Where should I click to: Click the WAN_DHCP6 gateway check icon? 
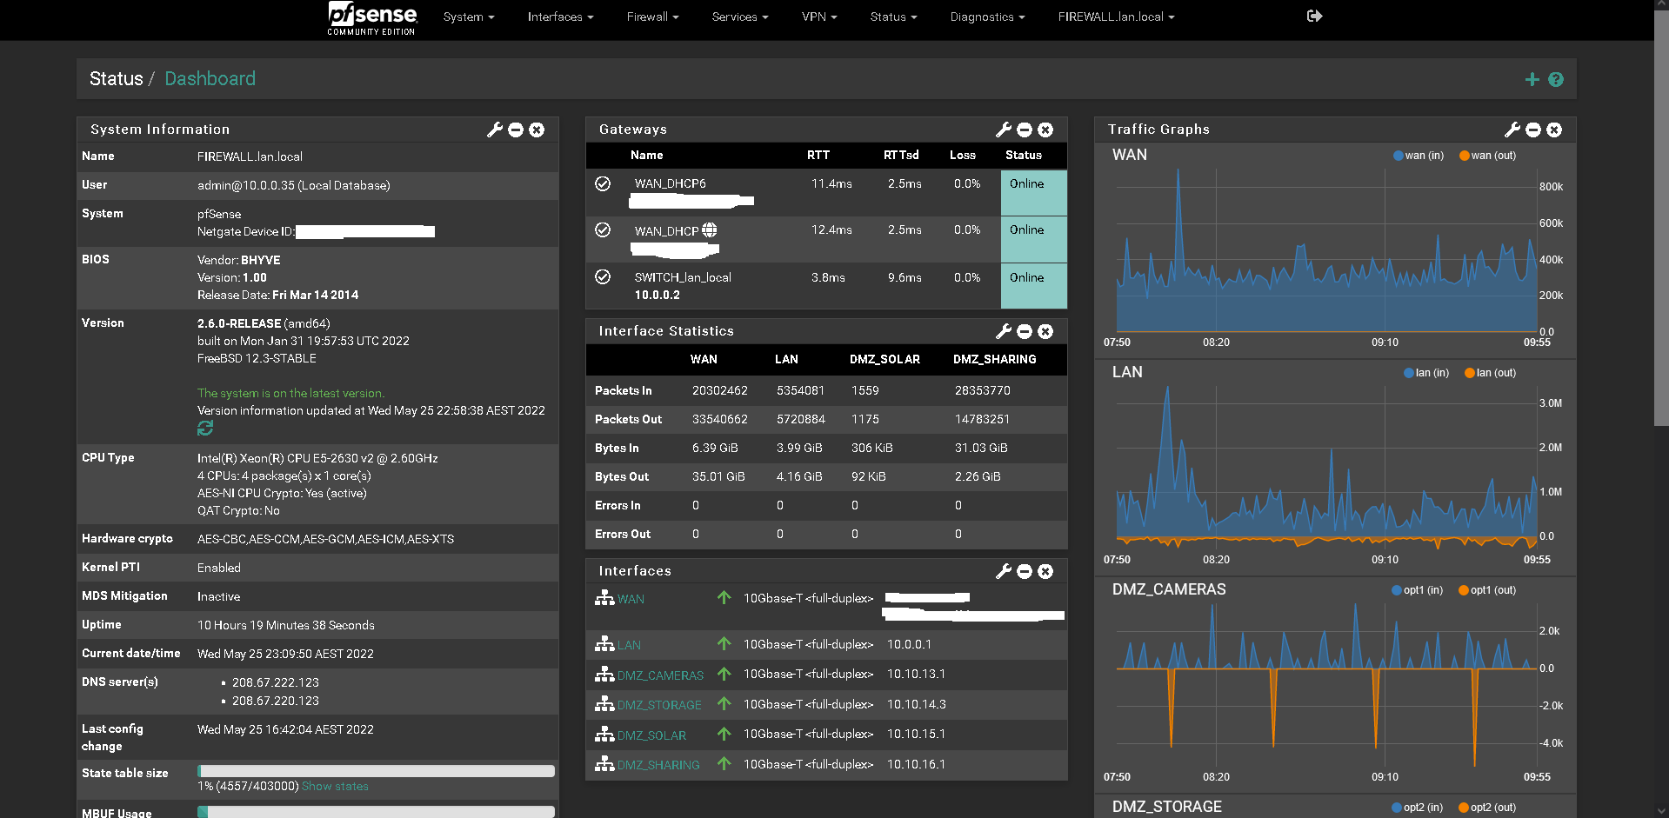click(x=603, y=183)
